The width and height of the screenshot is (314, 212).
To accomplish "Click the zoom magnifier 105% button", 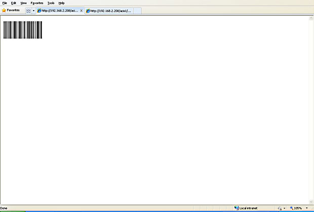I will coord(296,208).
